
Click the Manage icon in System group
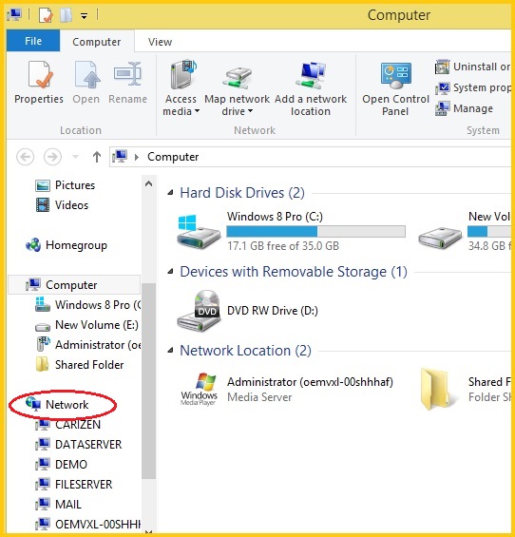[x=442, y=108]
